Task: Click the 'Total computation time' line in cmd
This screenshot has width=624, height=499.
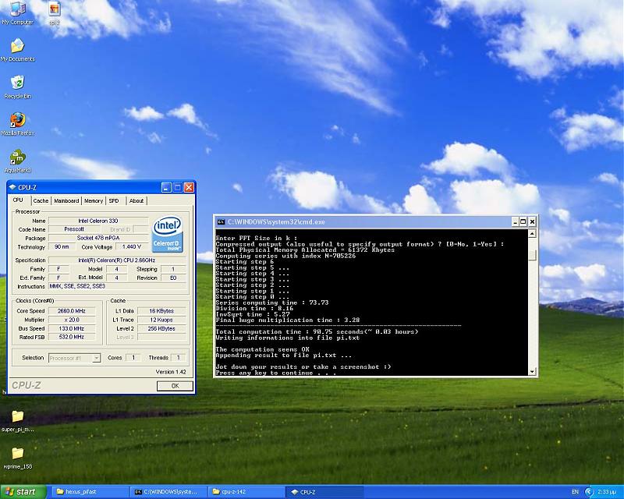Action: pos(317,331)
